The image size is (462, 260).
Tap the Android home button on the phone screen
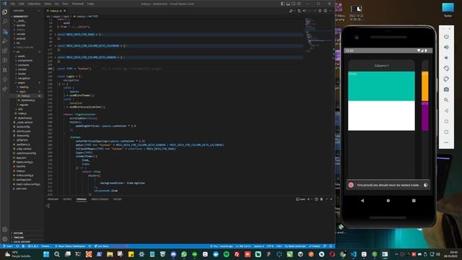click(388, 201)
